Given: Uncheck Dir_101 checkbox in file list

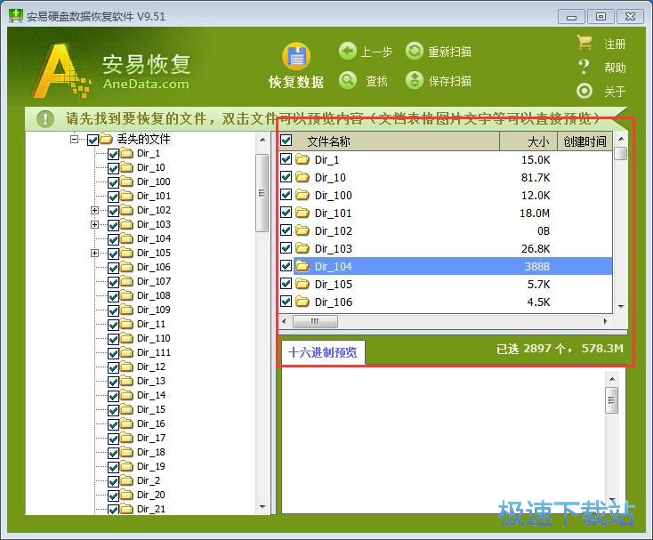Looking at the screenshot, I should 286,213.
